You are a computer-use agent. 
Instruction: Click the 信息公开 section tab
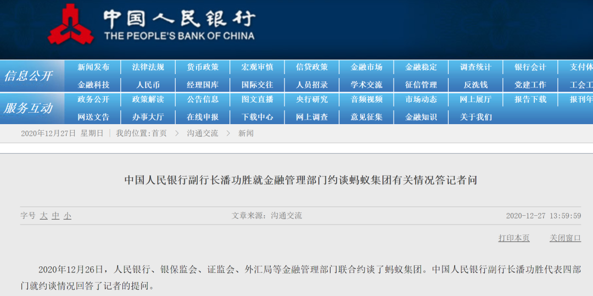tap(28, 76)
